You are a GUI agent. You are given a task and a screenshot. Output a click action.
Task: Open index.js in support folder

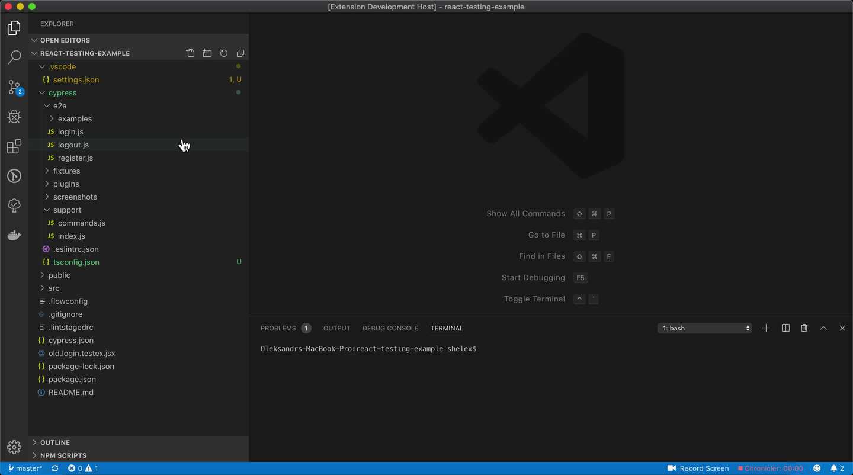pyautogui.click(x=139, y=236)
